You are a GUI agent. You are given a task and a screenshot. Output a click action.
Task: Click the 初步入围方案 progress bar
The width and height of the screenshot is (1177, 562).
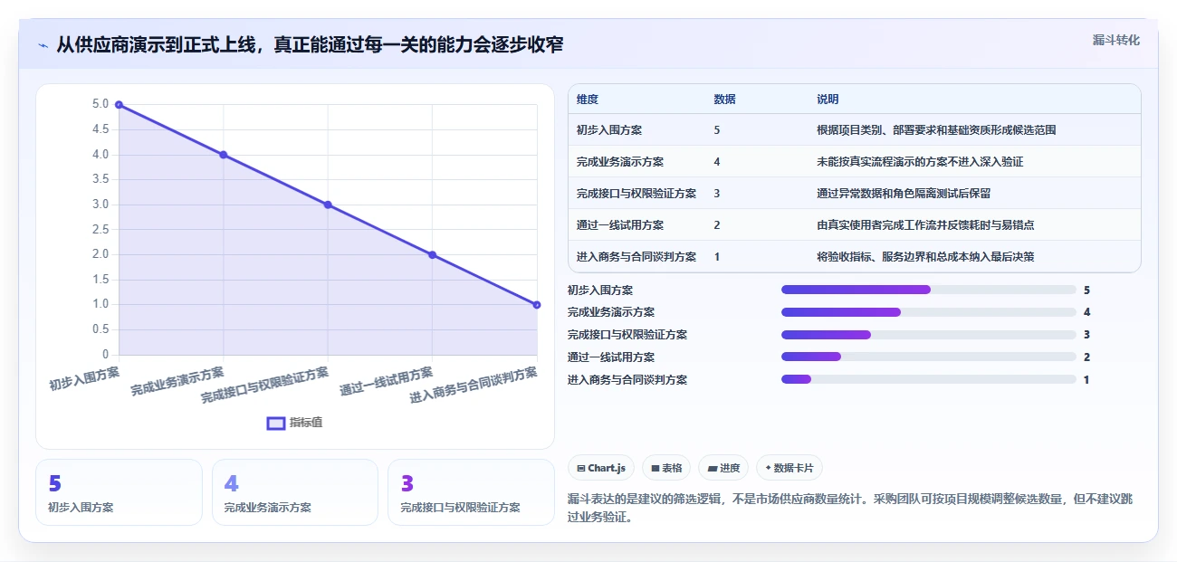click(928, 290)
